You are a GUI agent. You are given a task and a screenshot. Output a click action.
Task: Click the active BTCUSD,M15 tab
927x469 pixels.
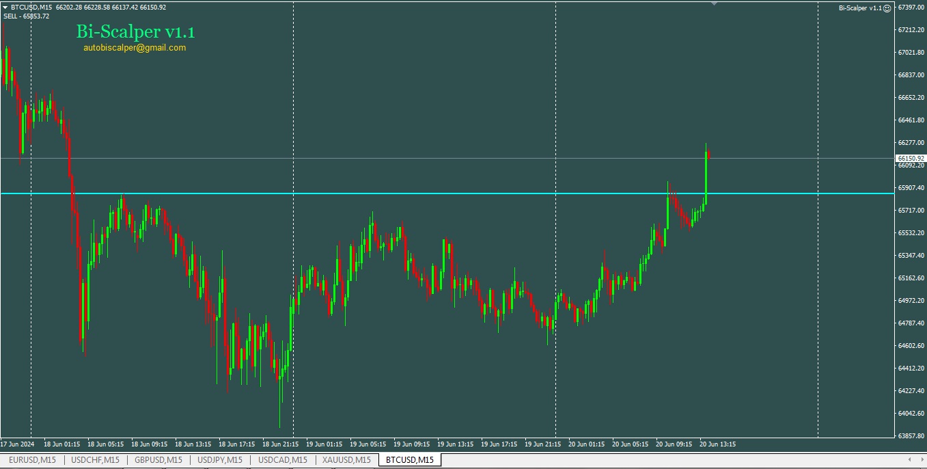(409, 460)
